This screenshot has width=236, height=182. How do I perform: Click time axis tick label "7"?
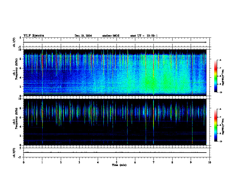click(x=154, y=162)
